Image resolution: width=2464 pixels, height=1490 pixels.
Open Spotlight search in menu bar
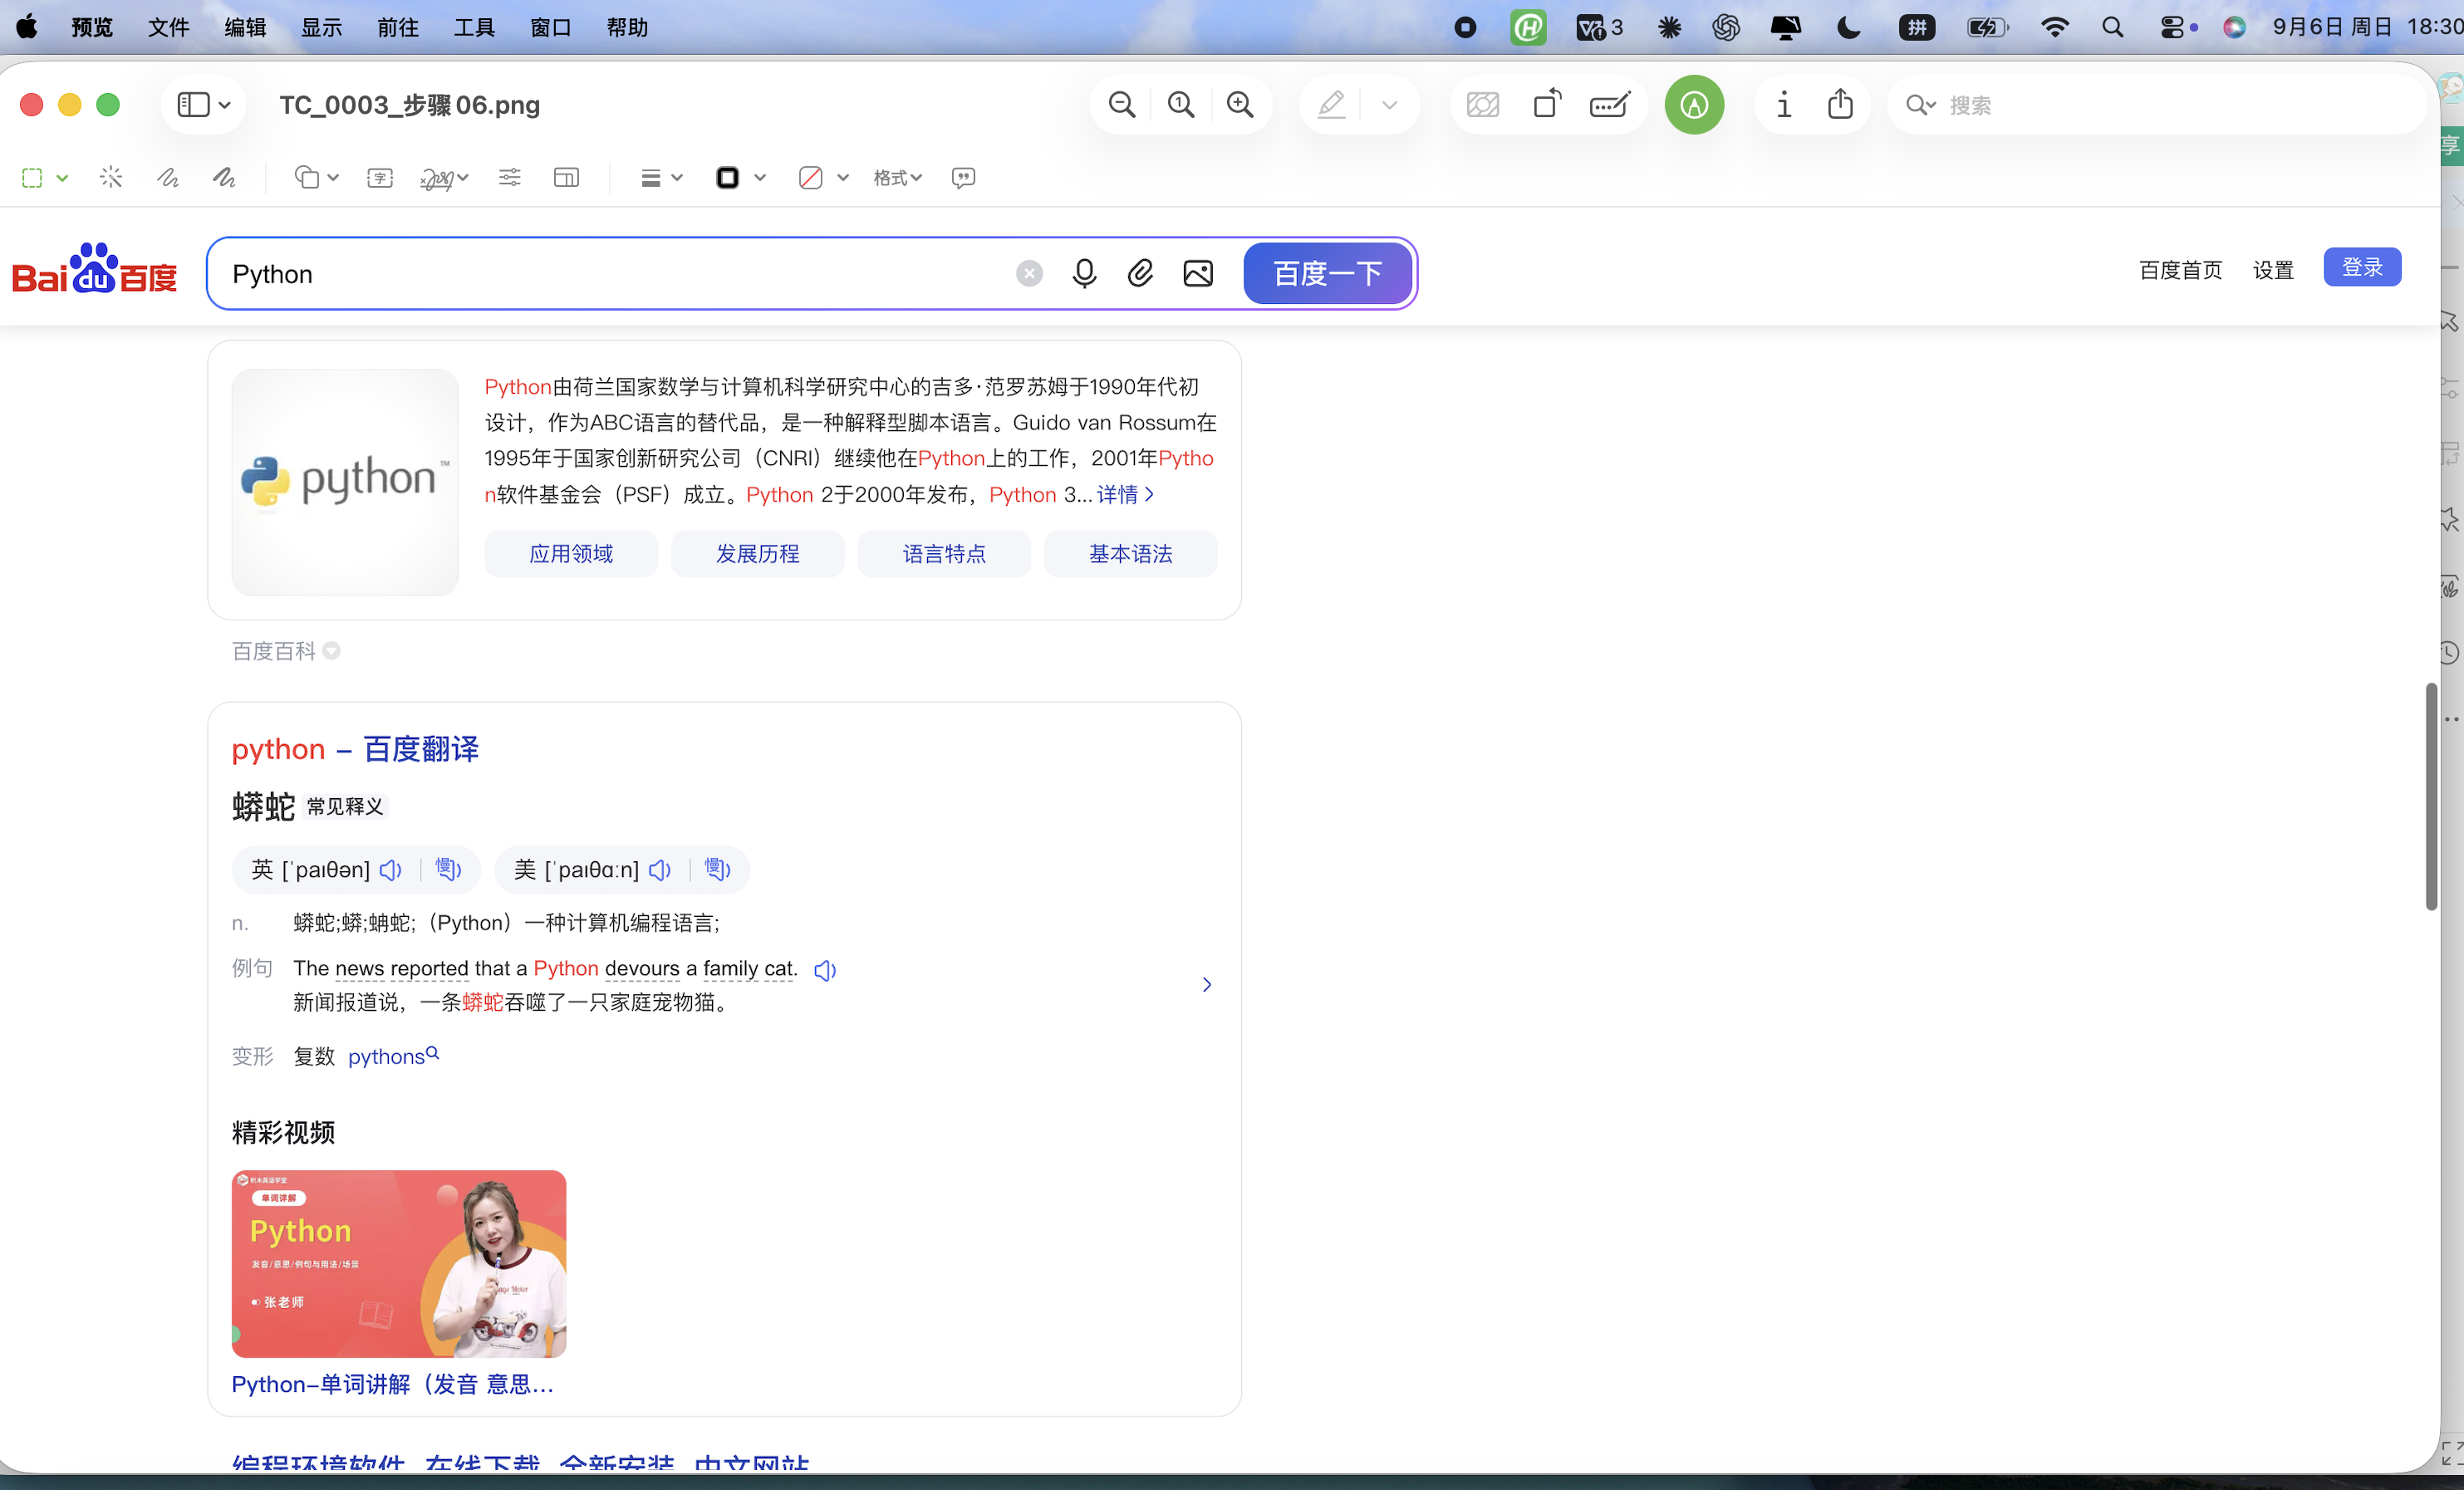[2112, 27]
